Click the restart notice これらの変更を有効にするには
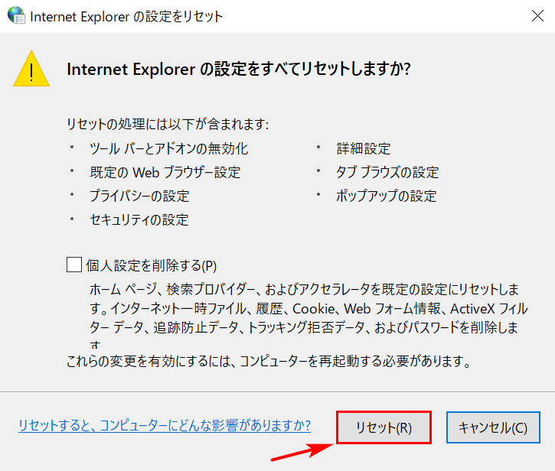This screenshot has width=555, height=471. click(269, 361)
